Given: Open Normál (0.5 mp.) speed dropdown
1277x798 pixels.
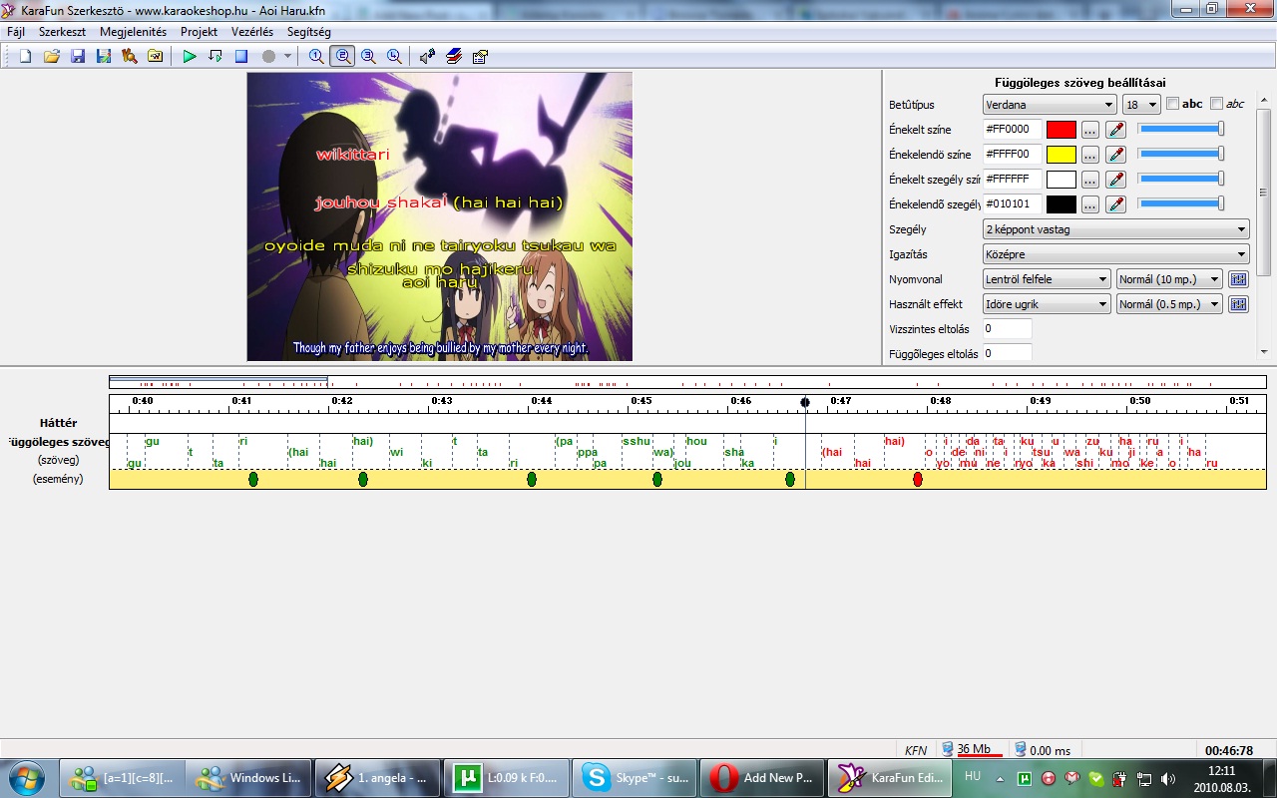Looking at the screenshot, I should coord(1169,304).
